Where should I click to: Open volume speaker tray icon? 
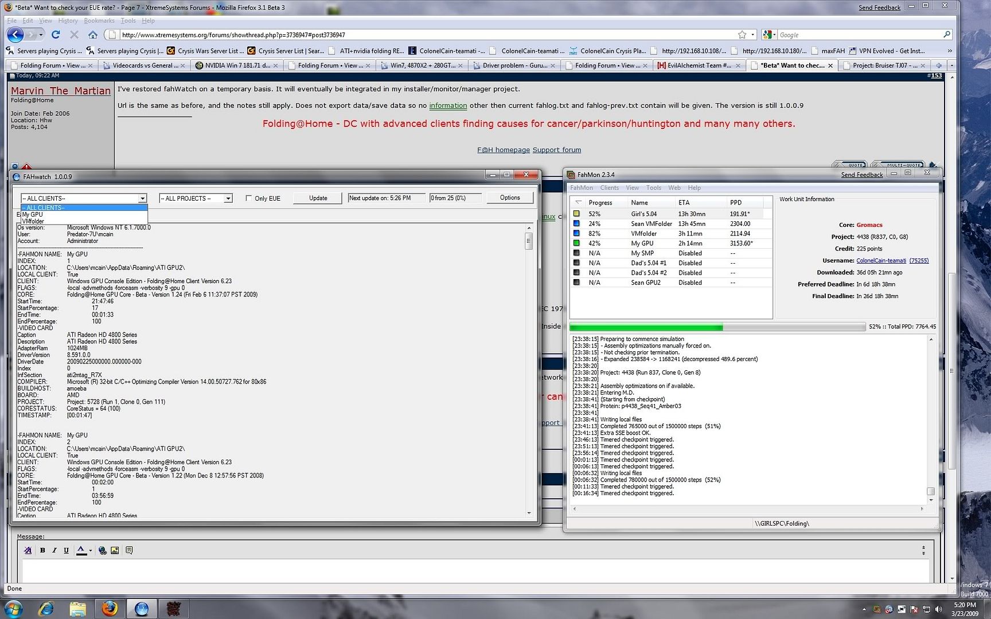click(x=938, y=609)
